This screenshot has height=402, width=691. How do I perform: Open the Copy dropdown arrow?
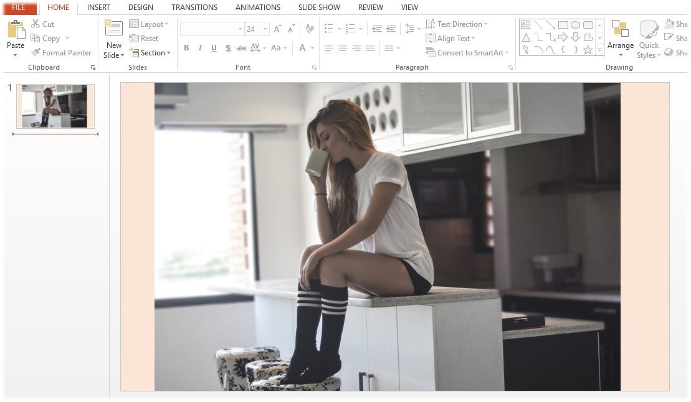click(67, 39)
